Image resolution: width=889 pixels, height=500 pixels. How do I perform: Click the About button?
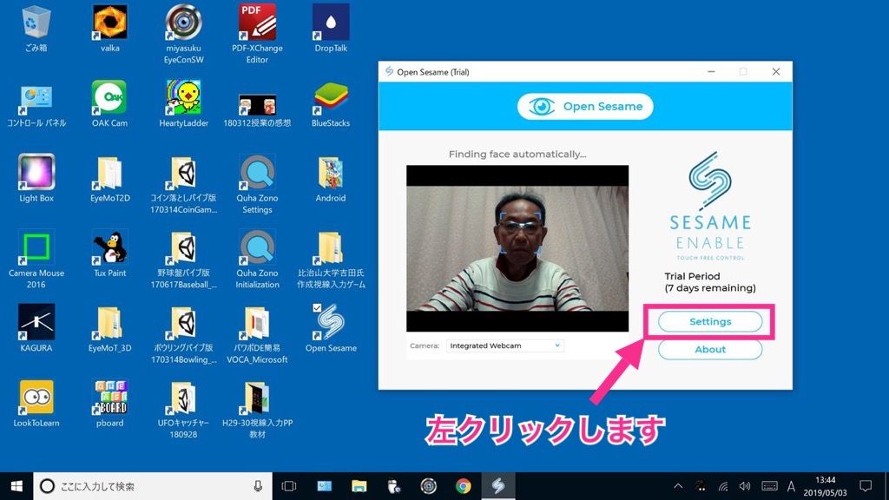[710, 349]
